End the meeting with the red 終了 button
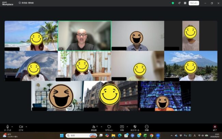The width and height of the screenshot is (222, 139). (215, 128)
